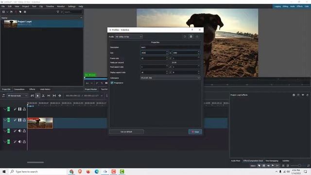Switch to the Time Remapping tab

[x=272, y=161]
